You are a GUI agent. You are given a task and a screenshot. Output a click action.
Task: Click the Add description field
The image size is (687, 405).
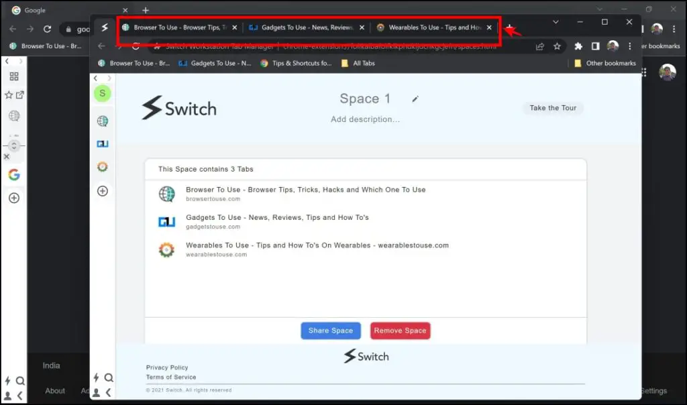tap(365, 119)
